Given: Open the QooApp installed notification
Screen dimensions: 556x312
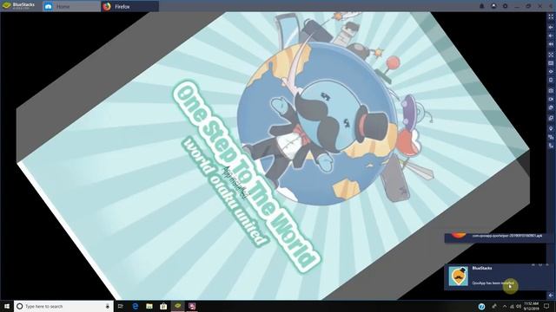Looking at the screenshot, I should click(496, 277).
